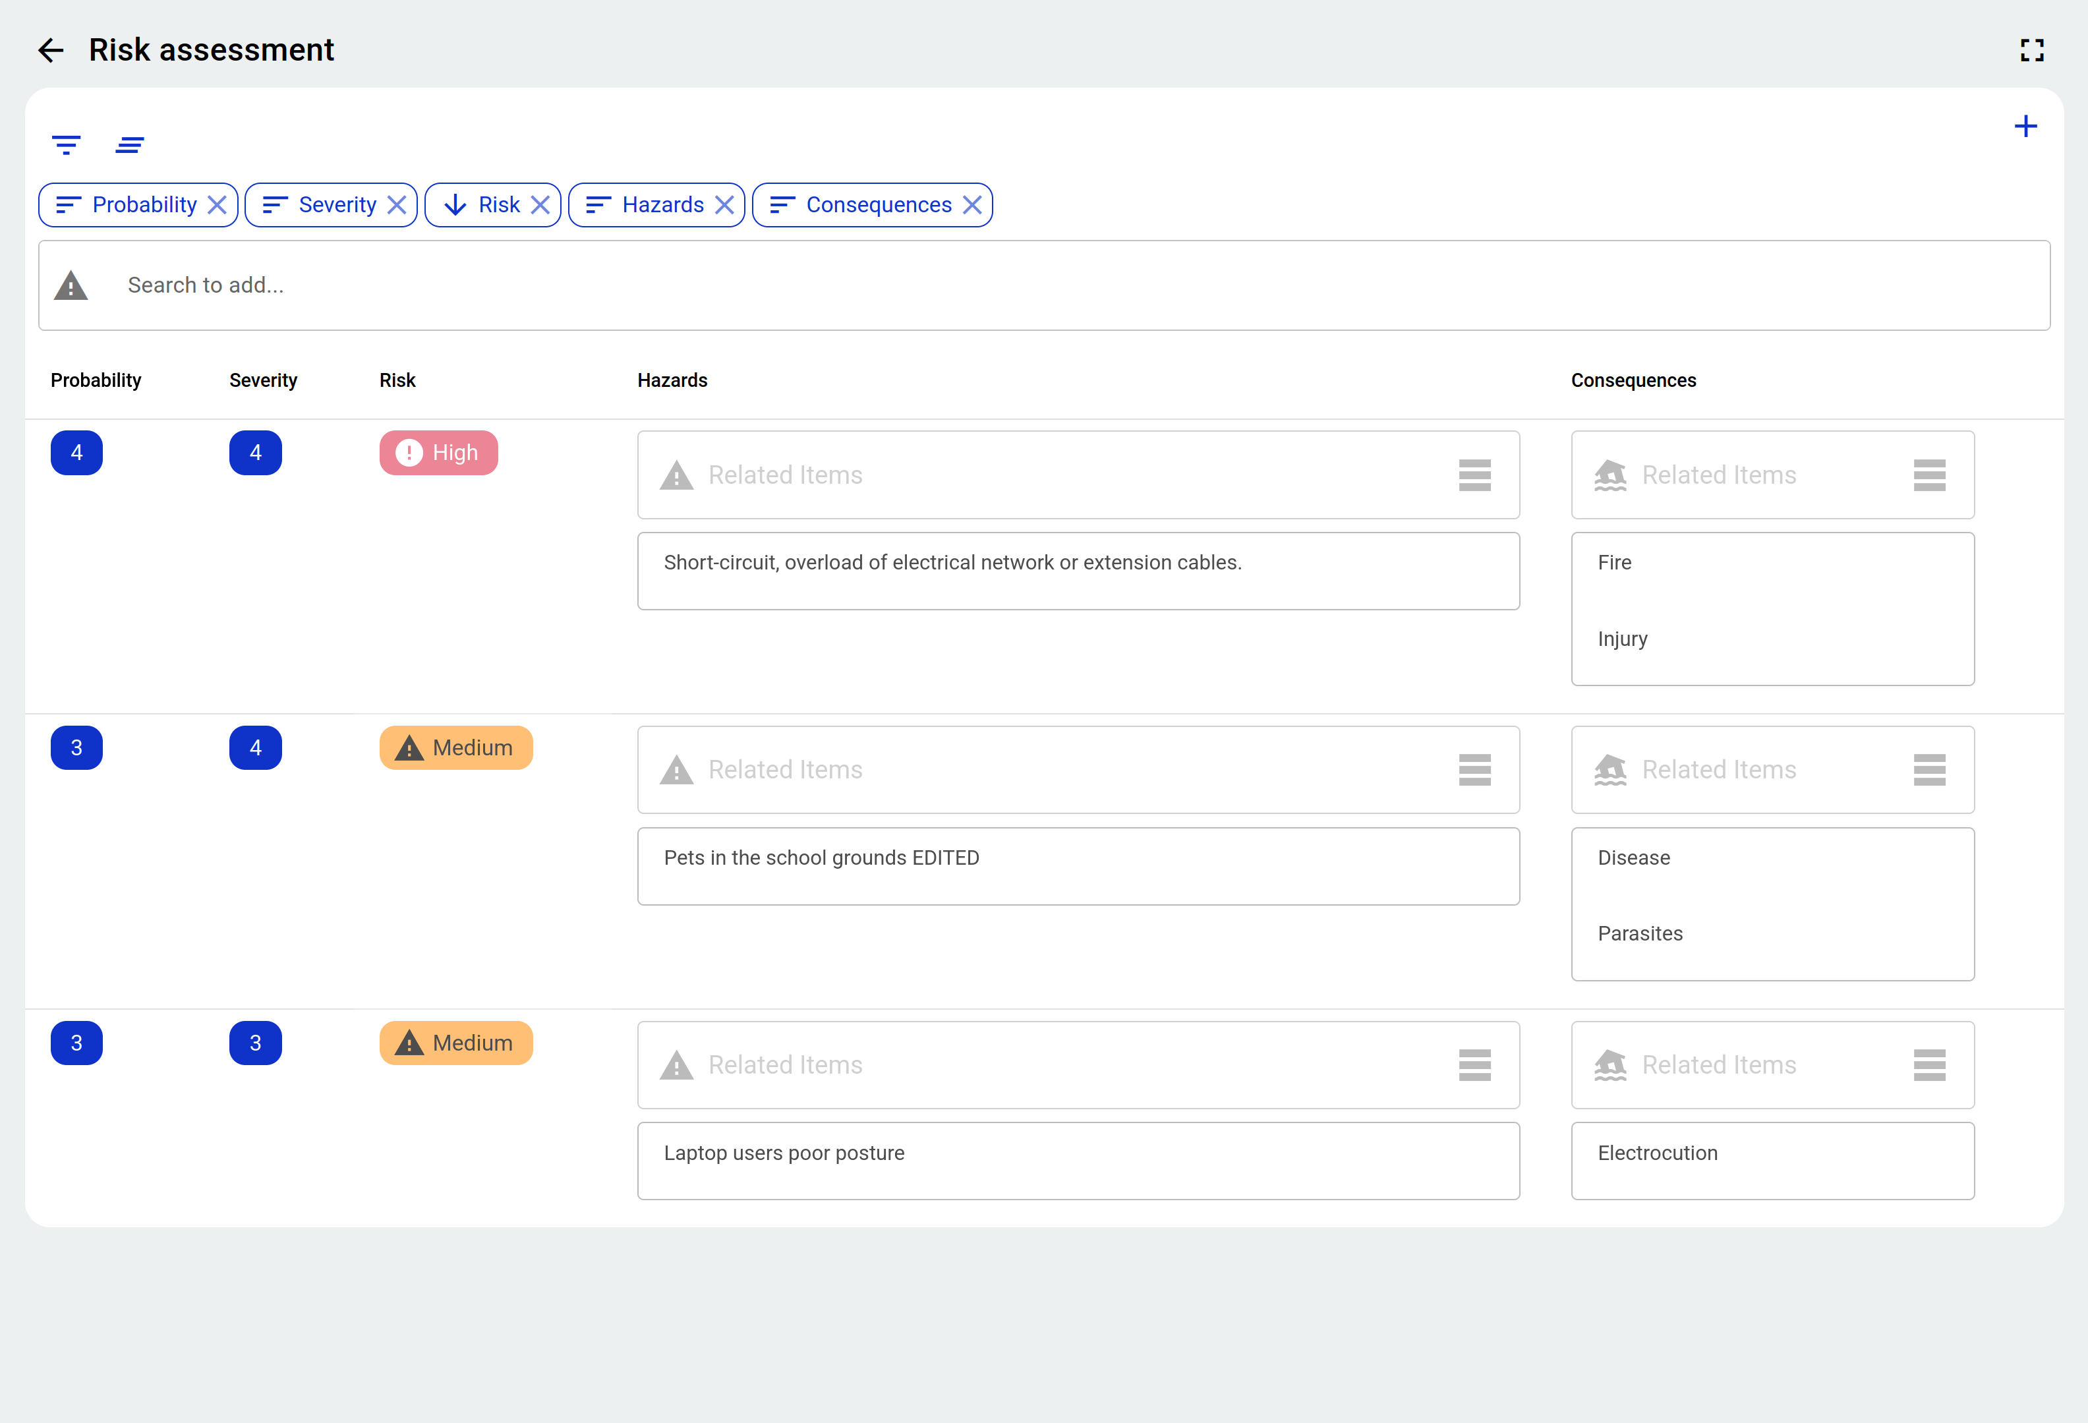Open hazards list menu for Laptop posture row
This screenshot has width=2088, height=1423.
click(x=1474, y=1066)
